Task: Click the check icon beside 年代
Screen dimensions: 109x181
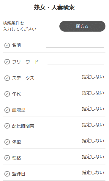Action: click(x=7, y=94)
